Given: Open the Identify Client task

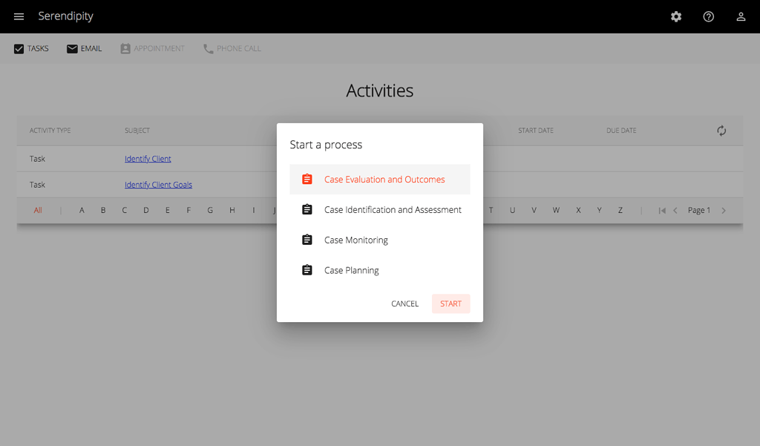Looking at the screenshot, I should 147,158.
